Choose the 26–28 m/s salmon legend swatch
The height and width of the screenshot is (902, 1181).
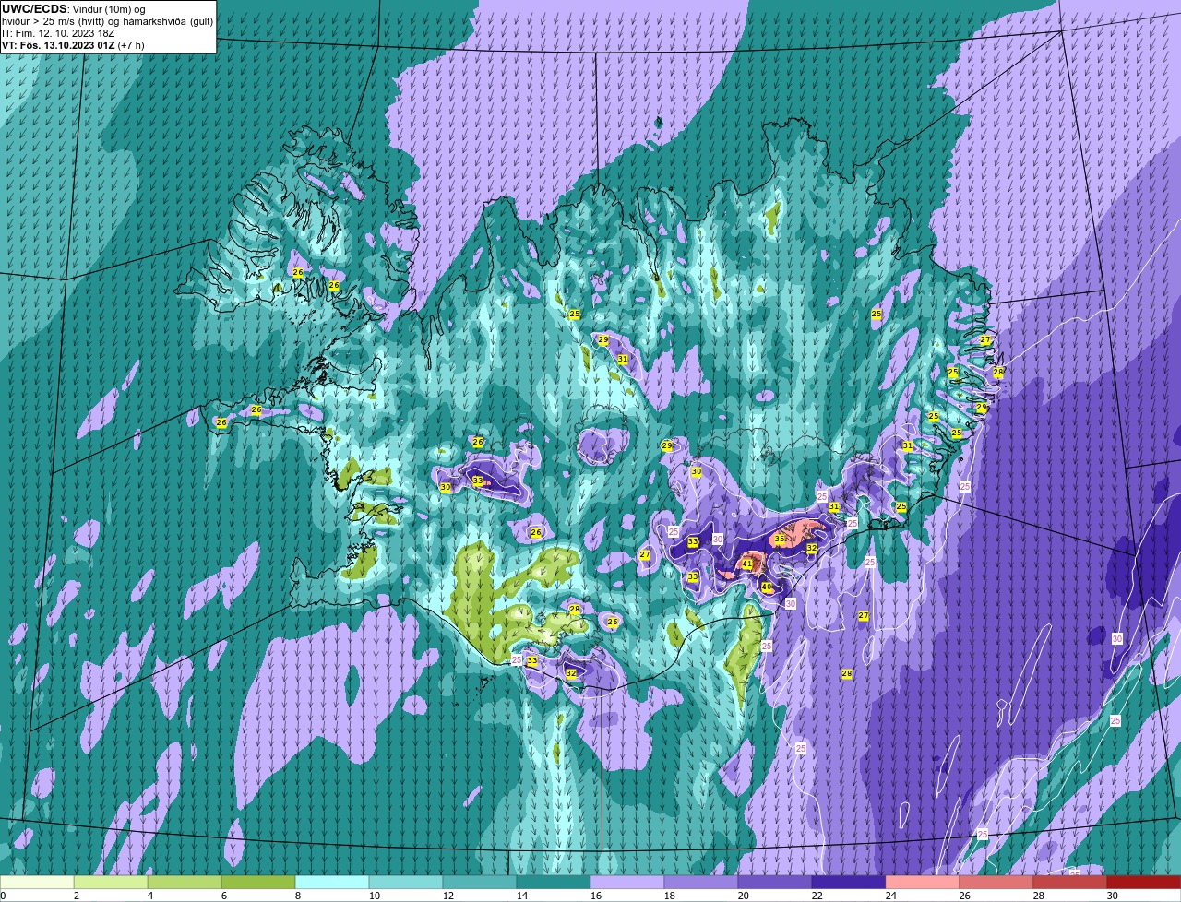coord(996,883)
